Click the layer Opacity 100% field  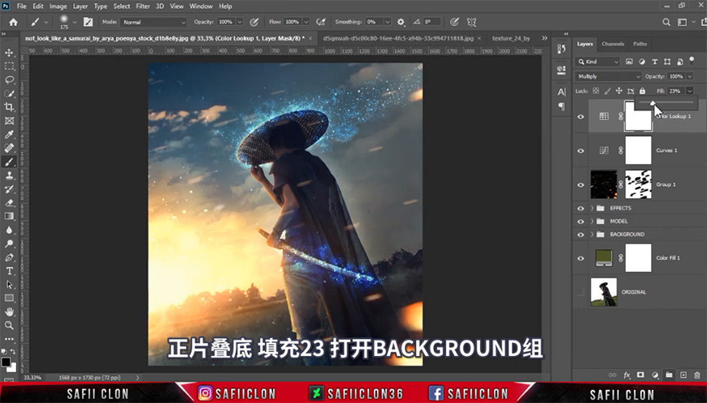click(676, 76)
